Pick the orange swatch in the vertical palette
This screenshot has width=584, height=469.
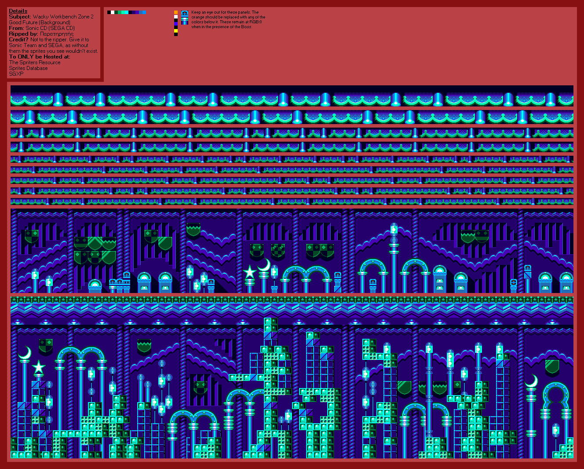176,12
